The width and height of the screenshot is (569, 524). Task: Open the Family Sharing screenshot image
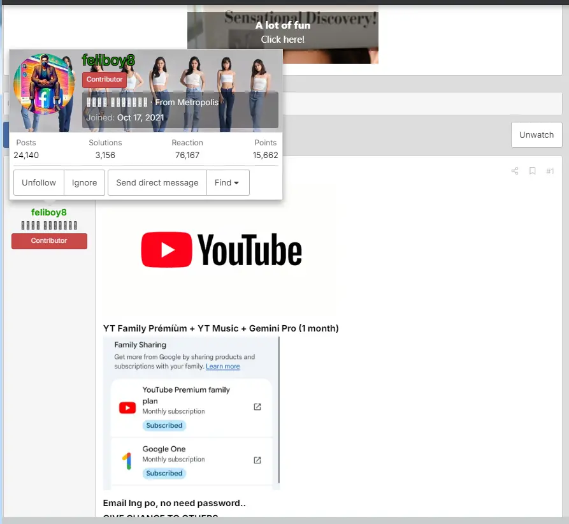[191, 414]
